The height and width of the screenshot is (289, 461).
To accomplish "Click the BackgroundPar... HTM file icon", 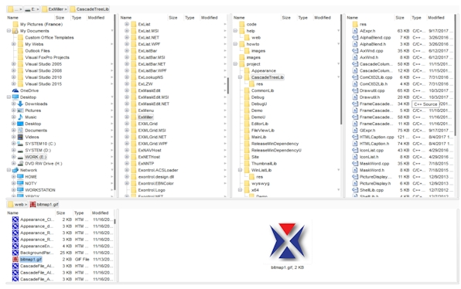I will click(x=15, y=253).
